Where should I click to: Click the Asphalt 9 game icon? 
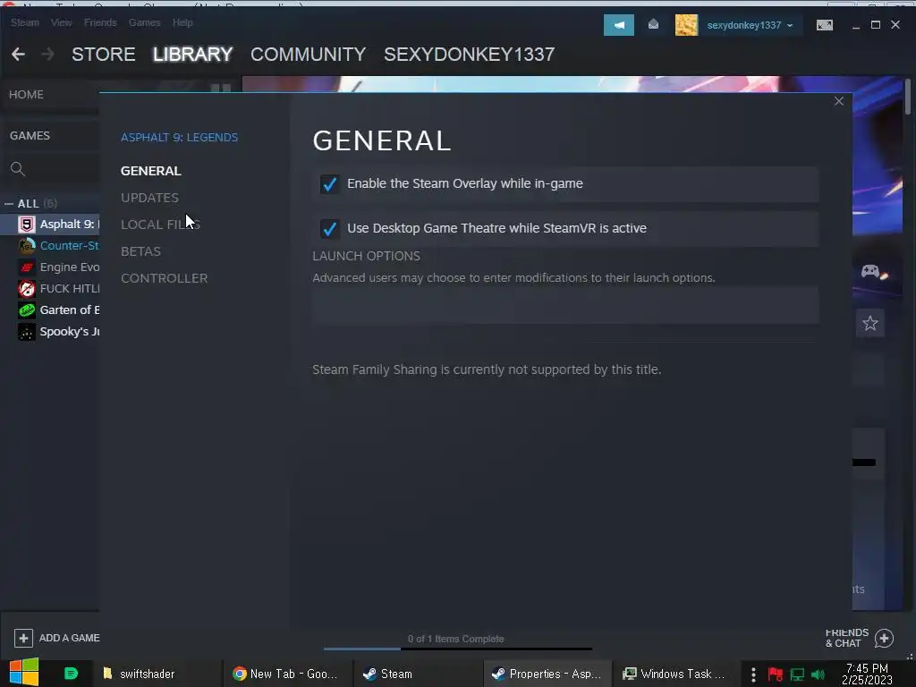coord(27,225)
